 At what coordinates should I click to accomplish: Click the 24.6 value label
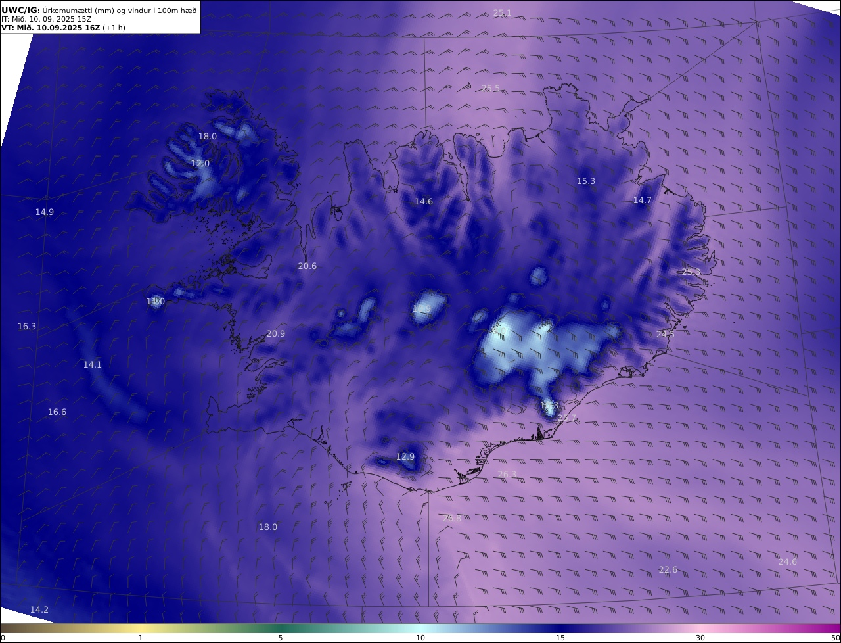(788, 561)
